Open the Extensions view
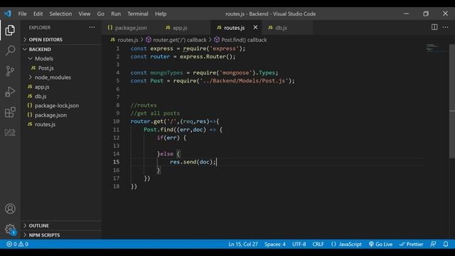The width and height of the screenshot is (455, 256). click(10, 112)
